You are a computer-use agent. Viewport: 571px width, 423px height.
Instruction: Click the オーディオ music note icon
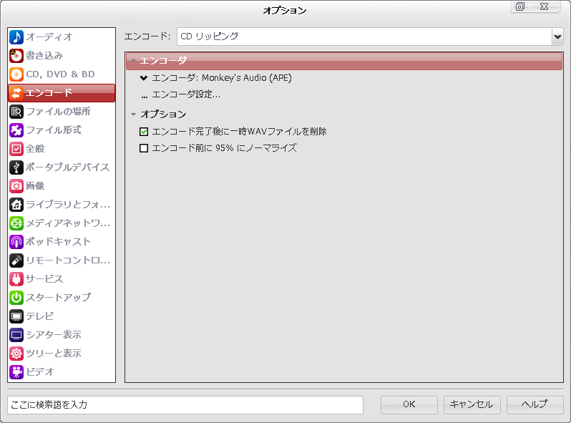point(16,37)
